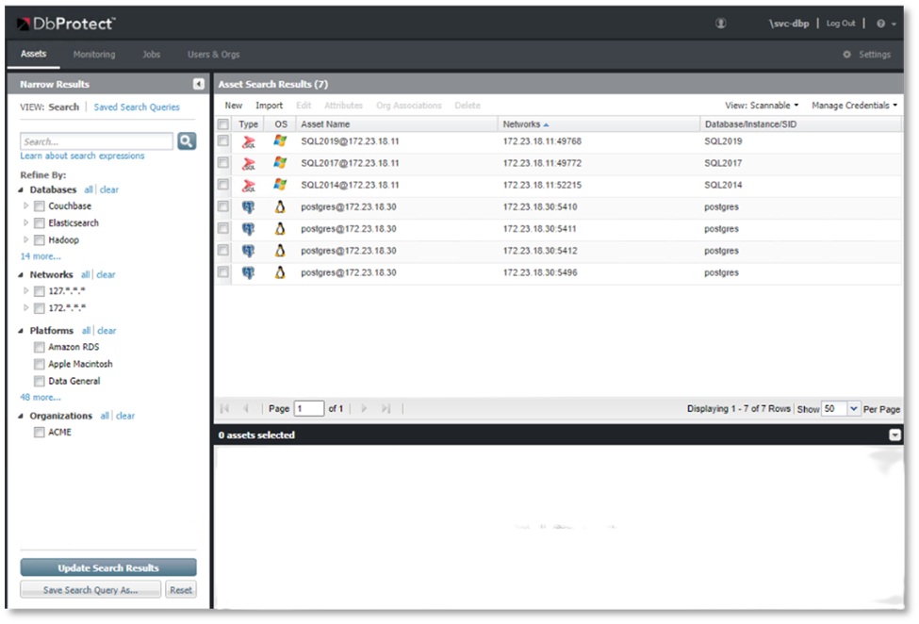Click PostgreSQL type icon for port 5410 row
The image size is (919, 624).
249,207
